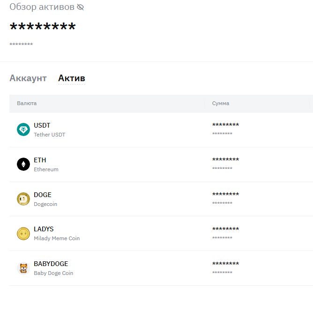Select the ETH ticker text

point(40,160)
